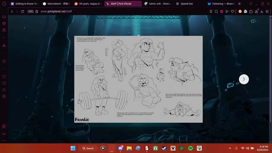Click the taskbar Search box
The image size is (272, 153).
point(88,148)
